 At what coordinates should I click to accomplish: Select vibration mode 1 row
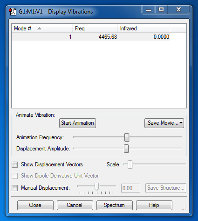[x=91, y=37]
